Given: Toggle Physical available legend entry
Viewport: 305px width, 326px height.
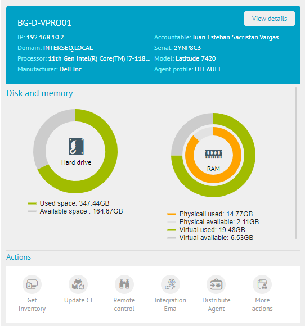Looking at the screenshot, I should [213, 222].
